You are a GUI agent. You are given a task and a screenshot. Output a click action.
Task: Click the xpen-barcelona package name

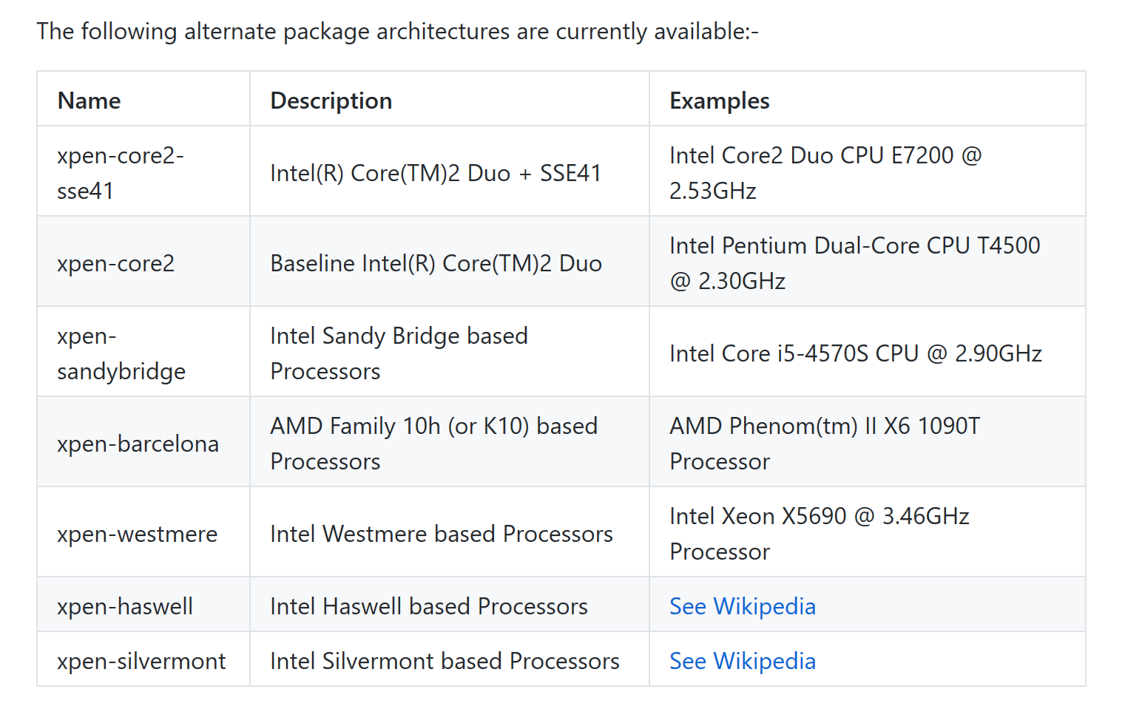138,444
